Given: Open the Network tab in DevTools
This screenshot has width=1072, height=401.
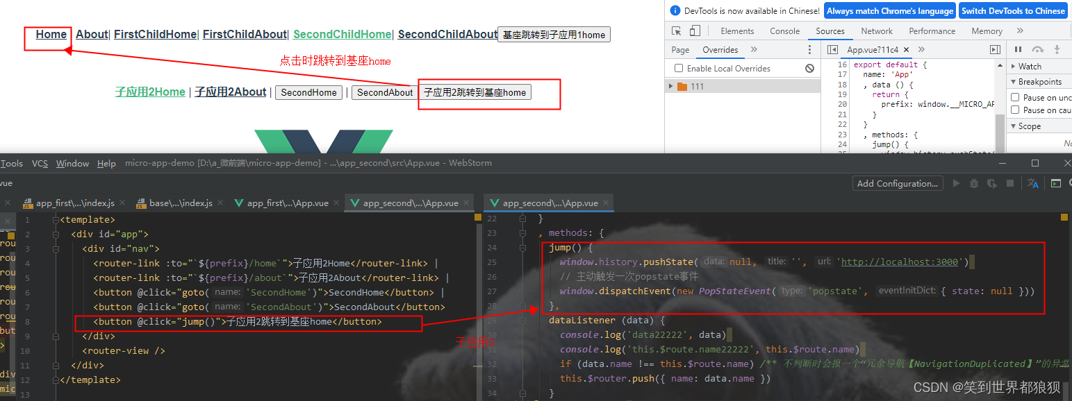Looking at the screenshot, I should pyautogui.click(x=877, y=31).
